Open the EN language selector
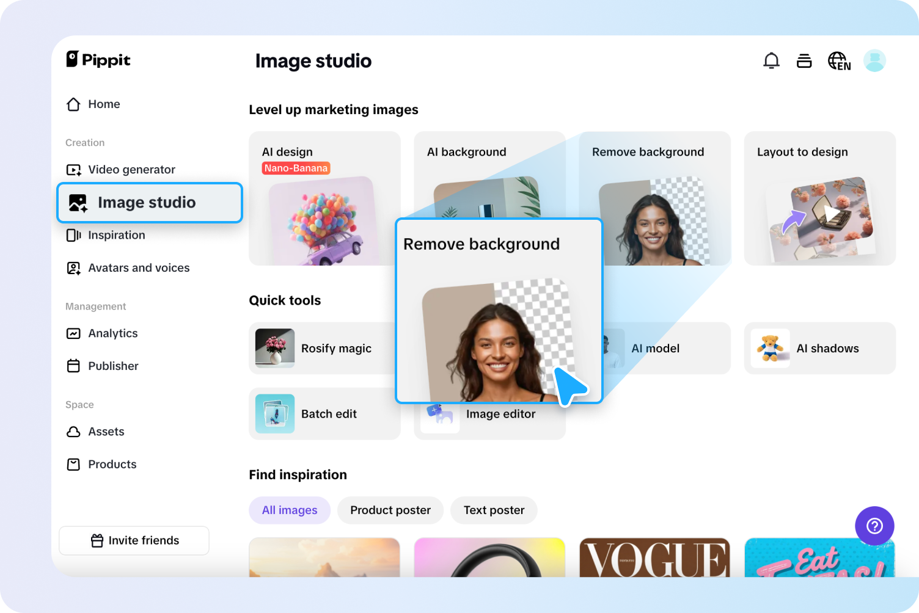Screen dimensions: 919x613 pos(839,60)
